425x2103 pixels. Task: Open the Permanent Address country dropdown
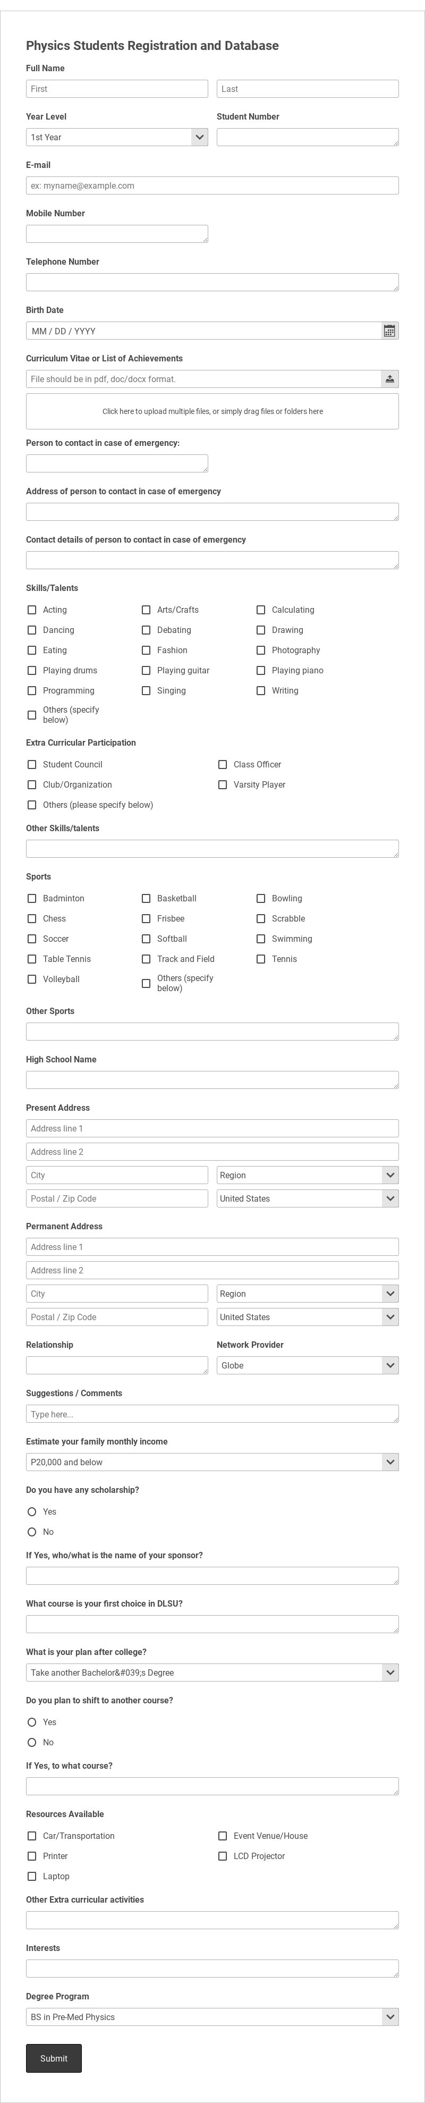tap(308, 1317)
